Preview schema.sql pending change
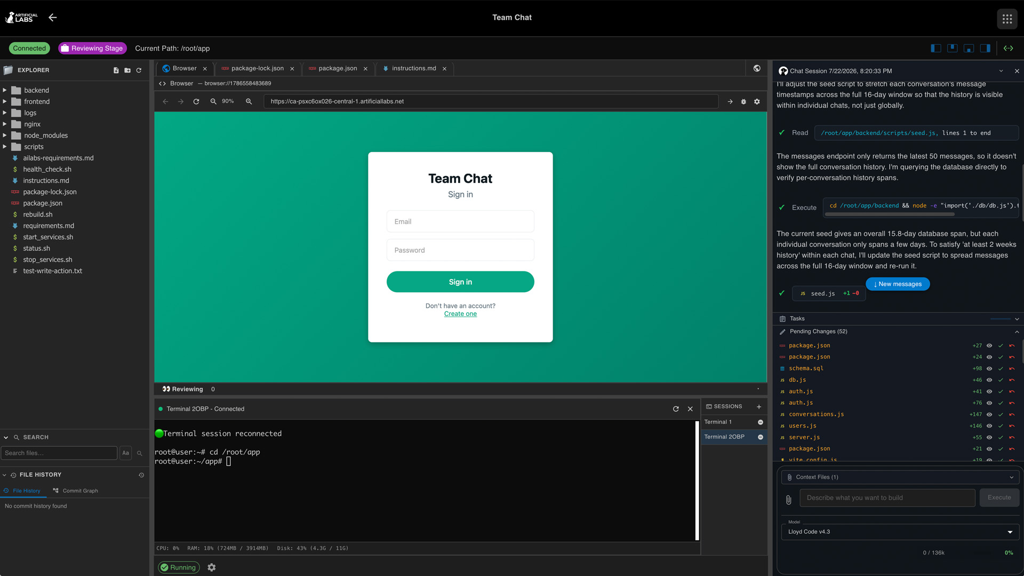The height and width of the screenshot is (576, 1024). pos(989,369)
